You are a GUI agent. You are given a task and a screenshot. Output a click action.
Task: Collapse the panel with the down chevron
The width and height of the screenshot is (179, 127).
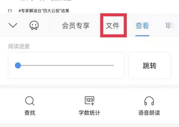[13, 25]
